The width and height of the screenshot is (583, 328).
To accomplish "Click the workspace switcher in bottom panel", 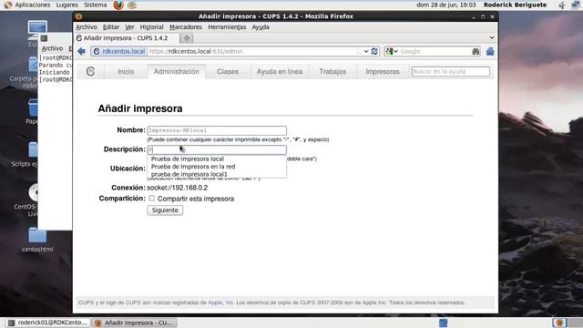I will (444, 323).
